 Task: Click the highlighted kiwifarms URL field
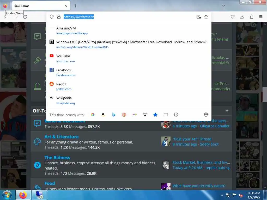tap(79, 17)
